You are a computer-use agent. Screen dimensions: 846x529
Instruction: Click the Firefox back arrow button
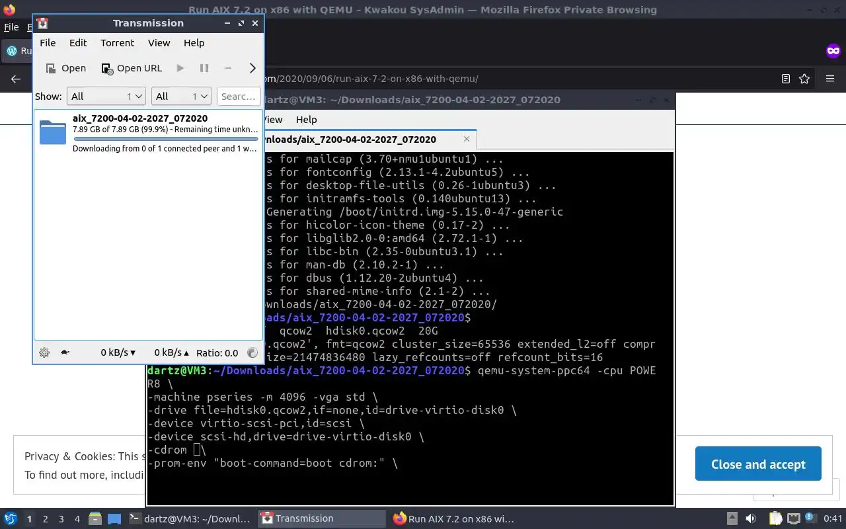[x=16, y=79]
